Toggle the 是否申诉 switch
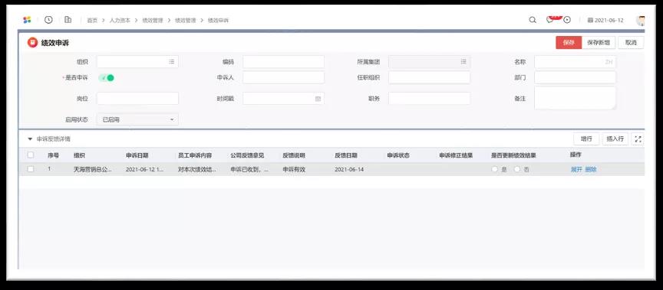Image resolution: width=663 pixels, height=290 pixels. [x=107, y=77]
